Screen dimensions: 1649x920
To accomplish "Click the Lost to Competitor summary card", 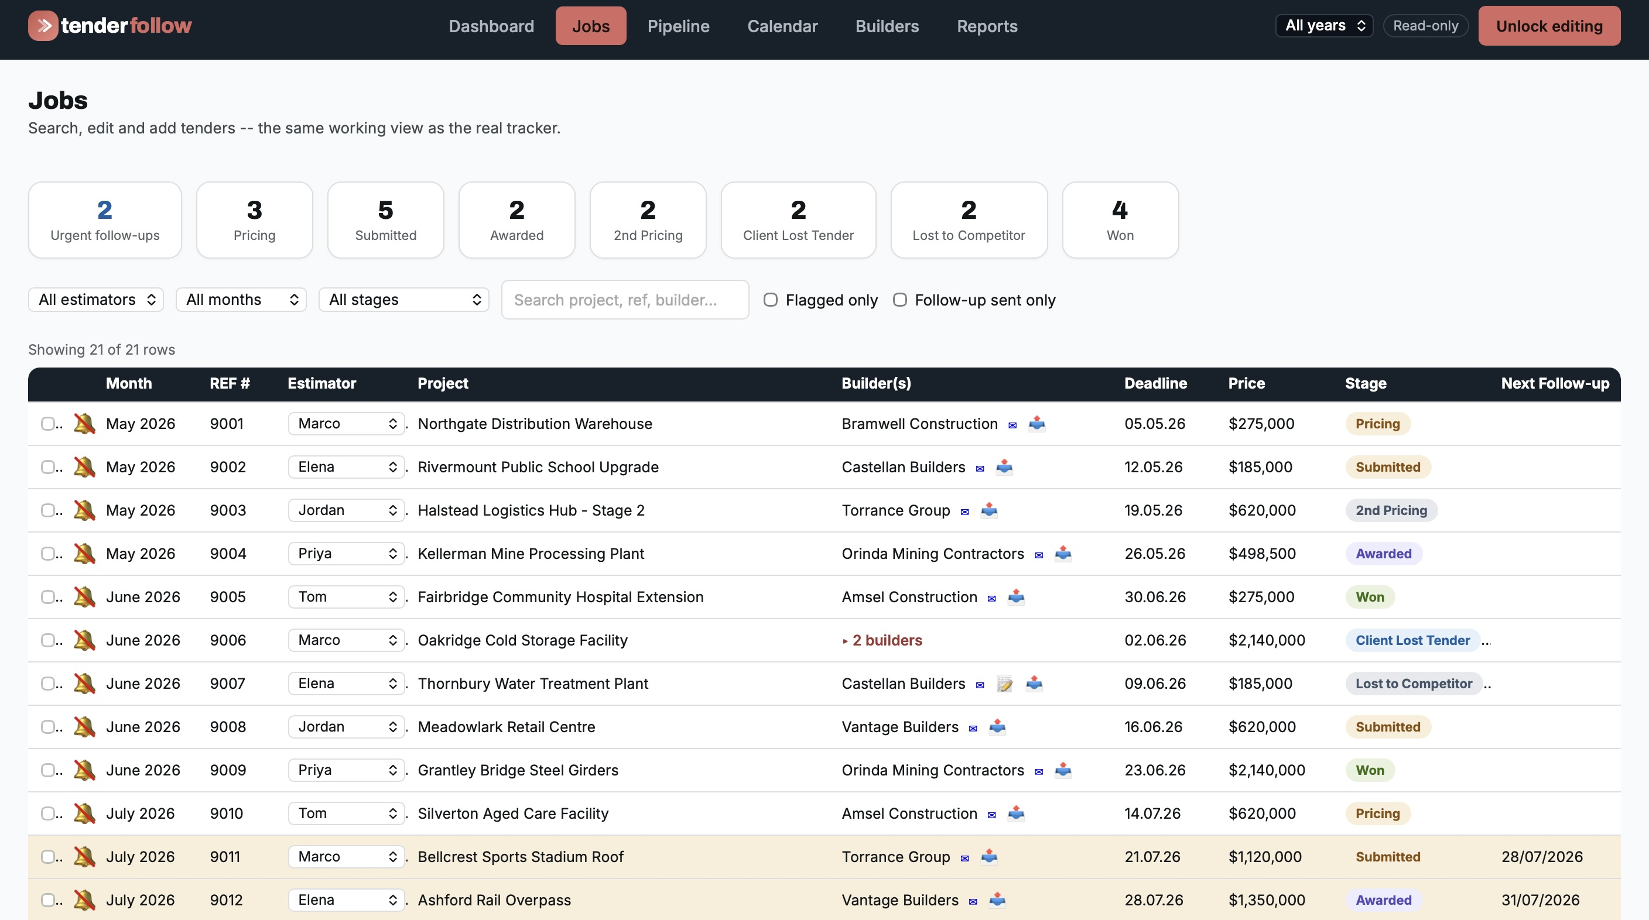I will 969,219.
